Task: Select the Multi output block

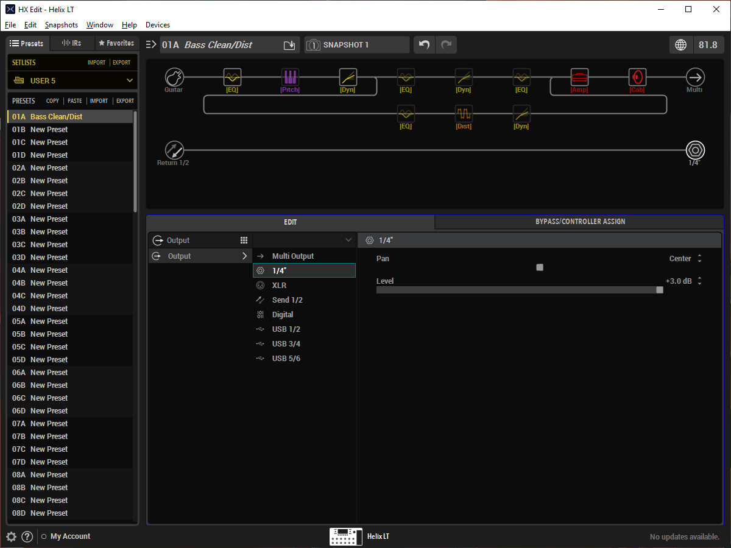Action: pos(695,77)
